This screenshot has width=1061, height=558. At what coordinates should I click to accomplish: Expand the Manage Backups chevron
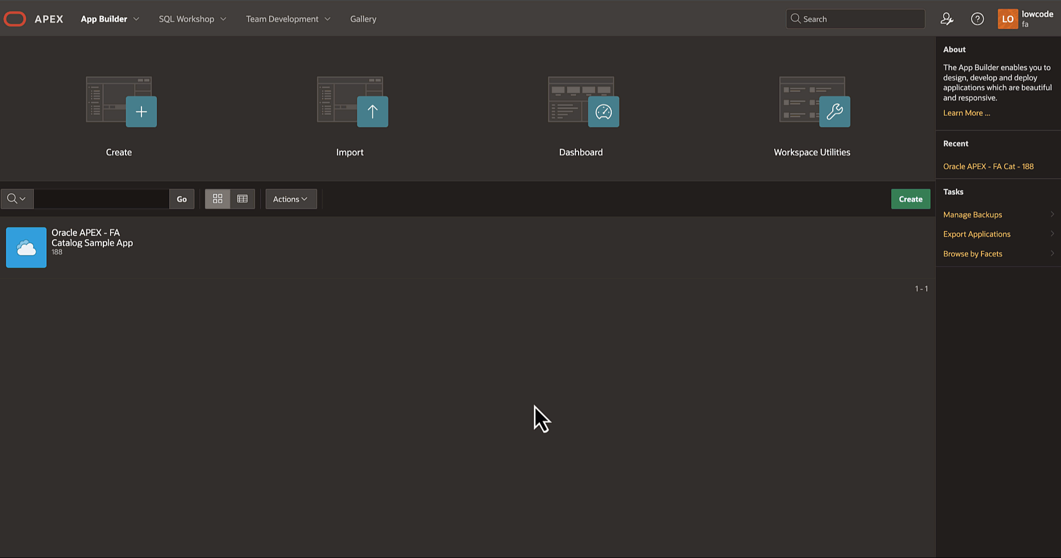(1052, 214)
